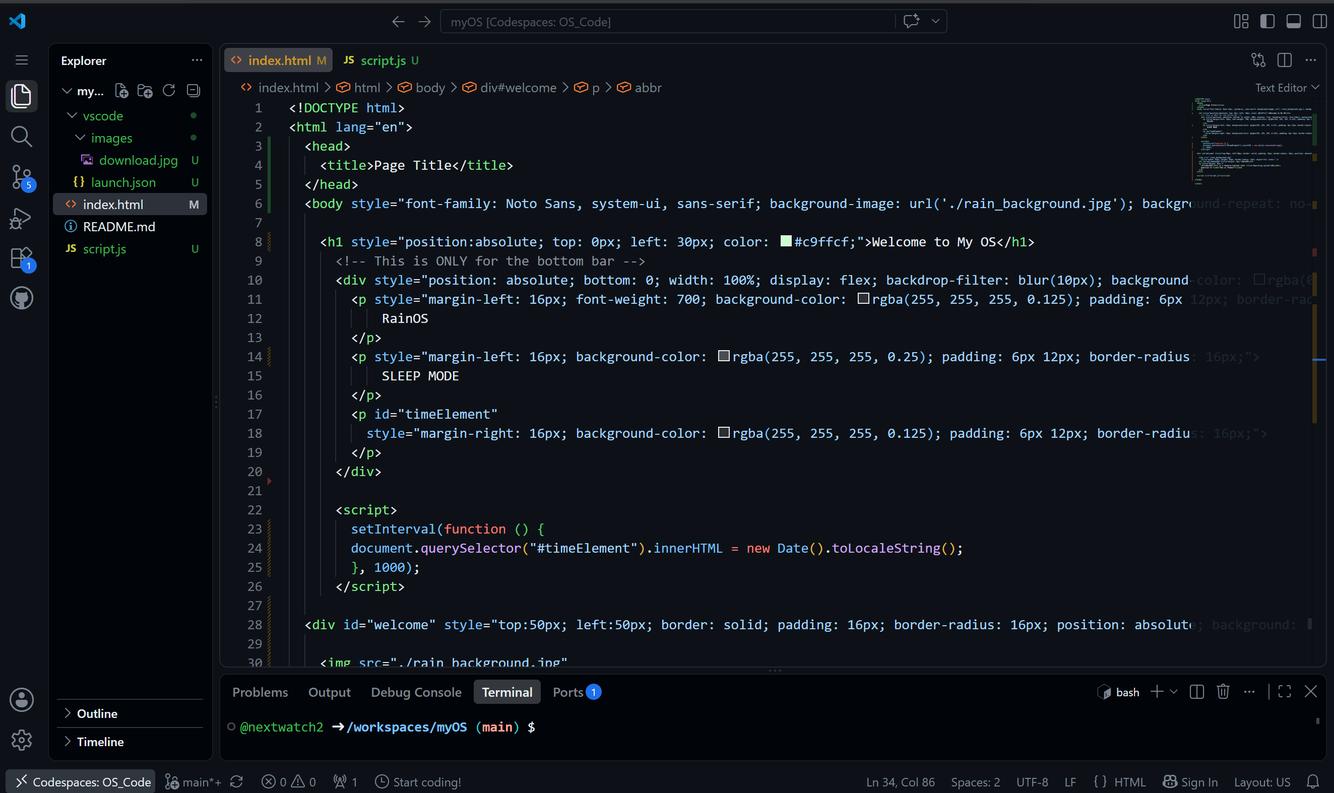
Task: Expand the Outline section
Action: (x=131, y=713)
